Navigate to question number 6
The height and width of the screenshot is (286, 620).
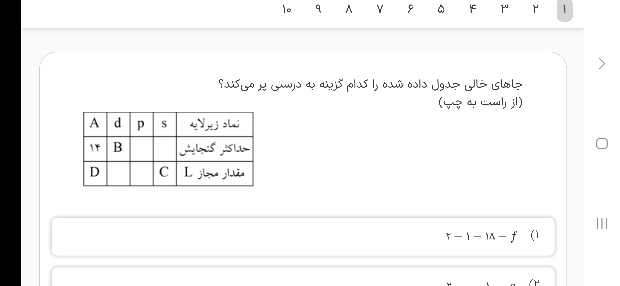(x=410, y=10)
